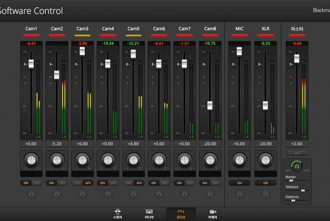Click the master AFV button
The height and width of the screenshot is (221, 330).
[297, 153]
